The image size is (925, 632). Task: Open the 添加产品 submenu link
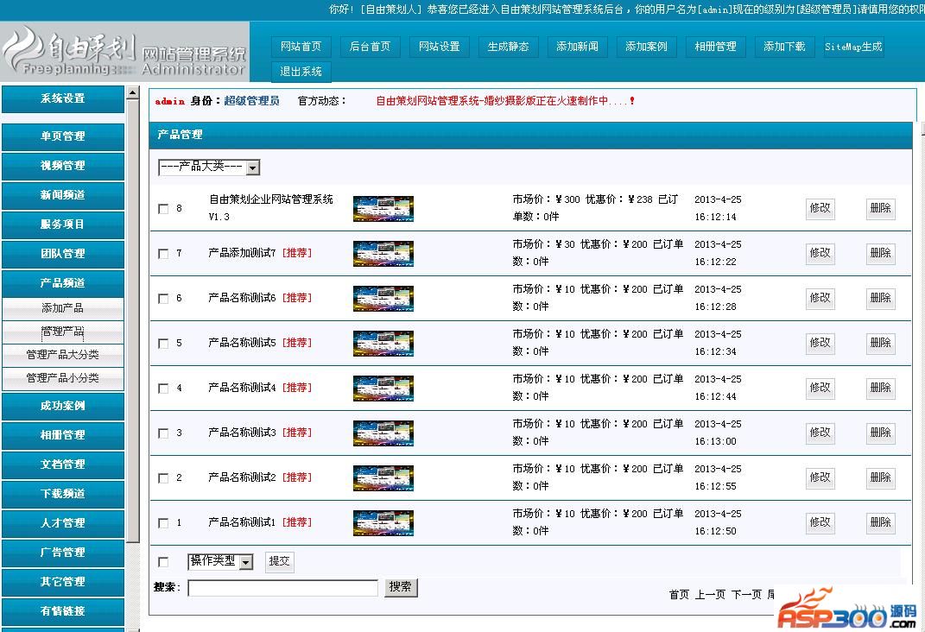point(62,308)
